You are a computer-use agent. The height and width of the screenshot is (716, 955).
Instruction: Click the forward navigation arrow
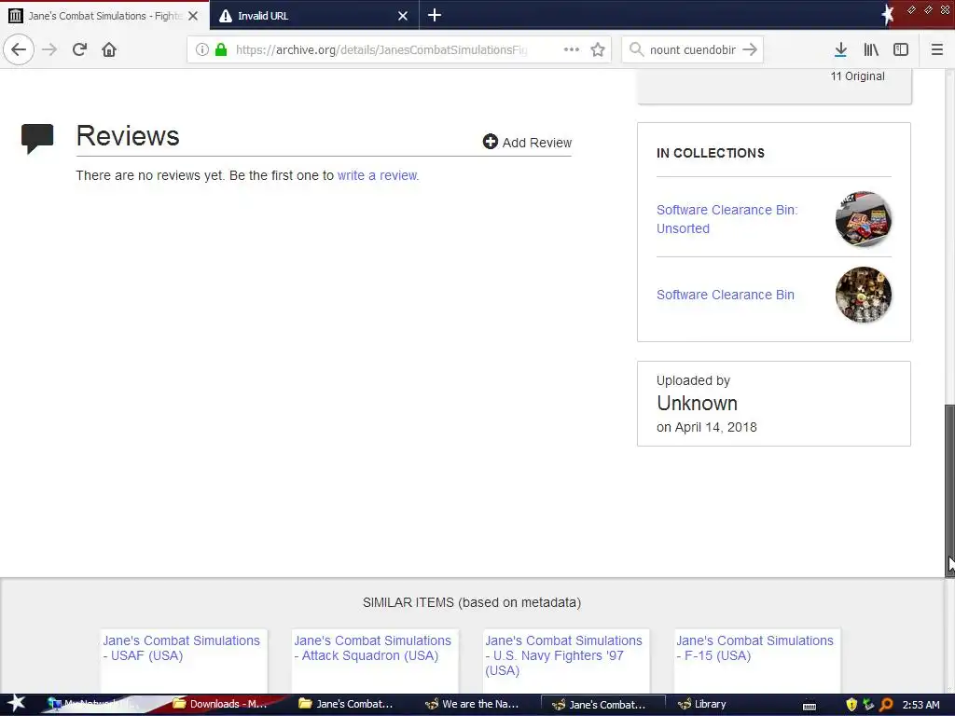pyautogui.click(x=49, y=49)
